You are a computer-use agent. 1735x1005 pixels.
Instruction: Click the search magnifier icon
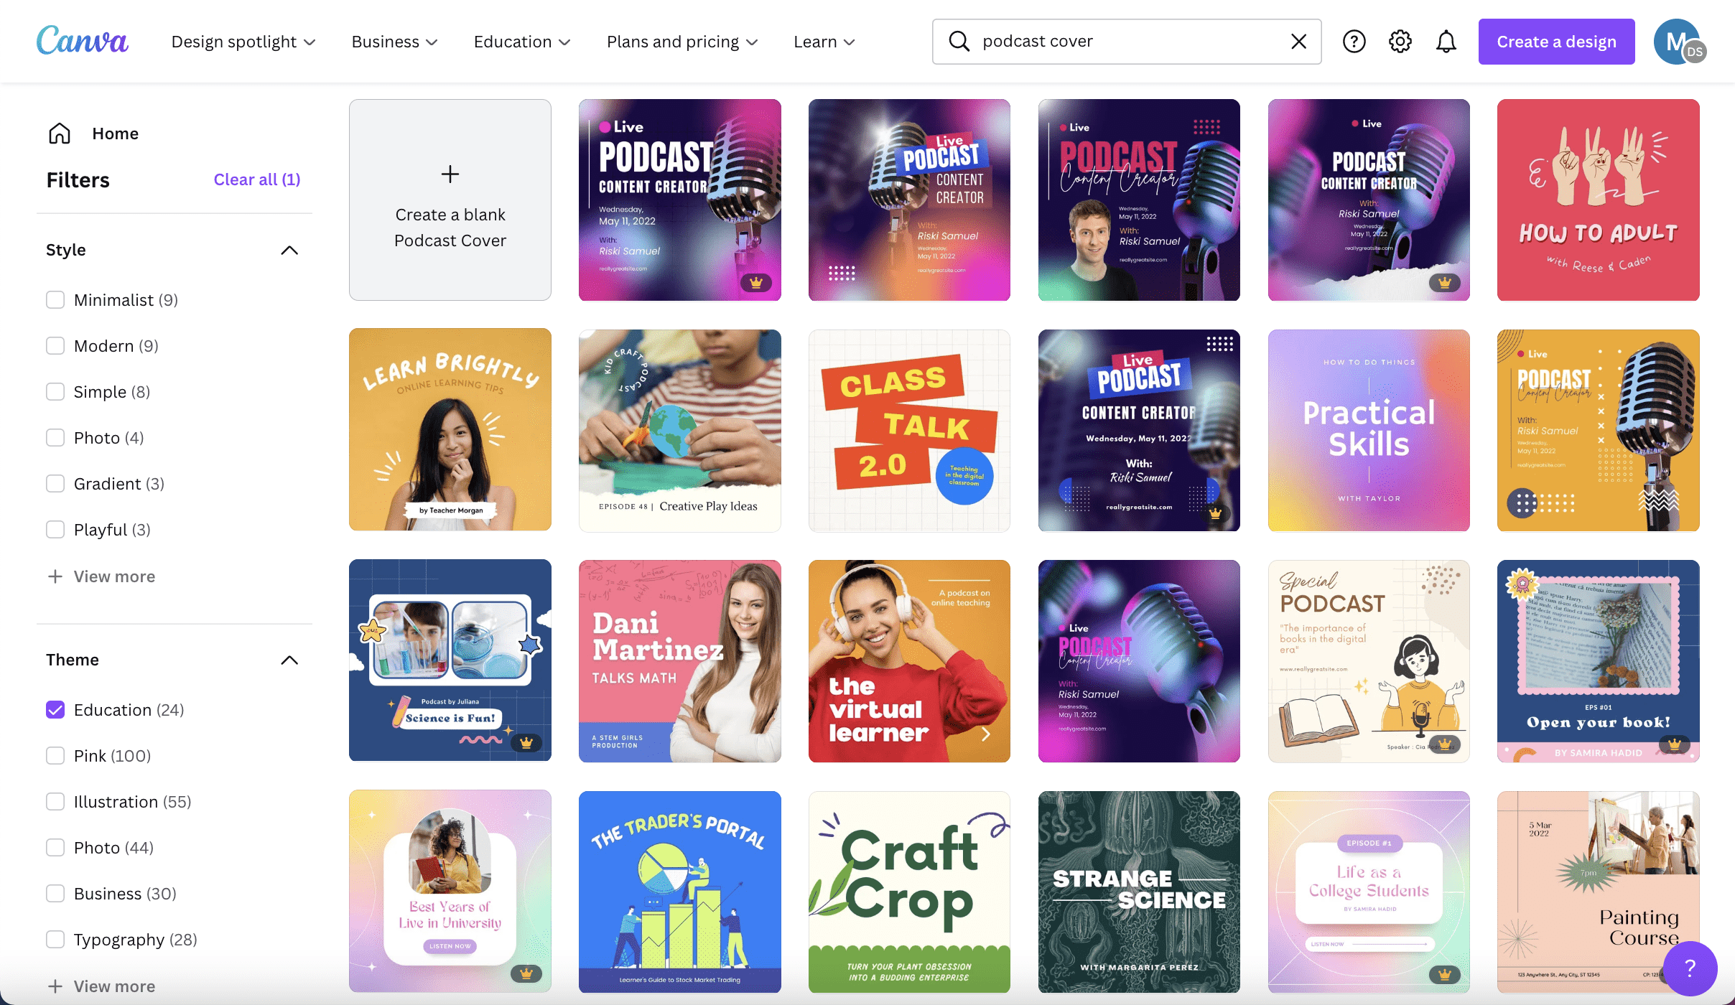click(x=959, y=42)
